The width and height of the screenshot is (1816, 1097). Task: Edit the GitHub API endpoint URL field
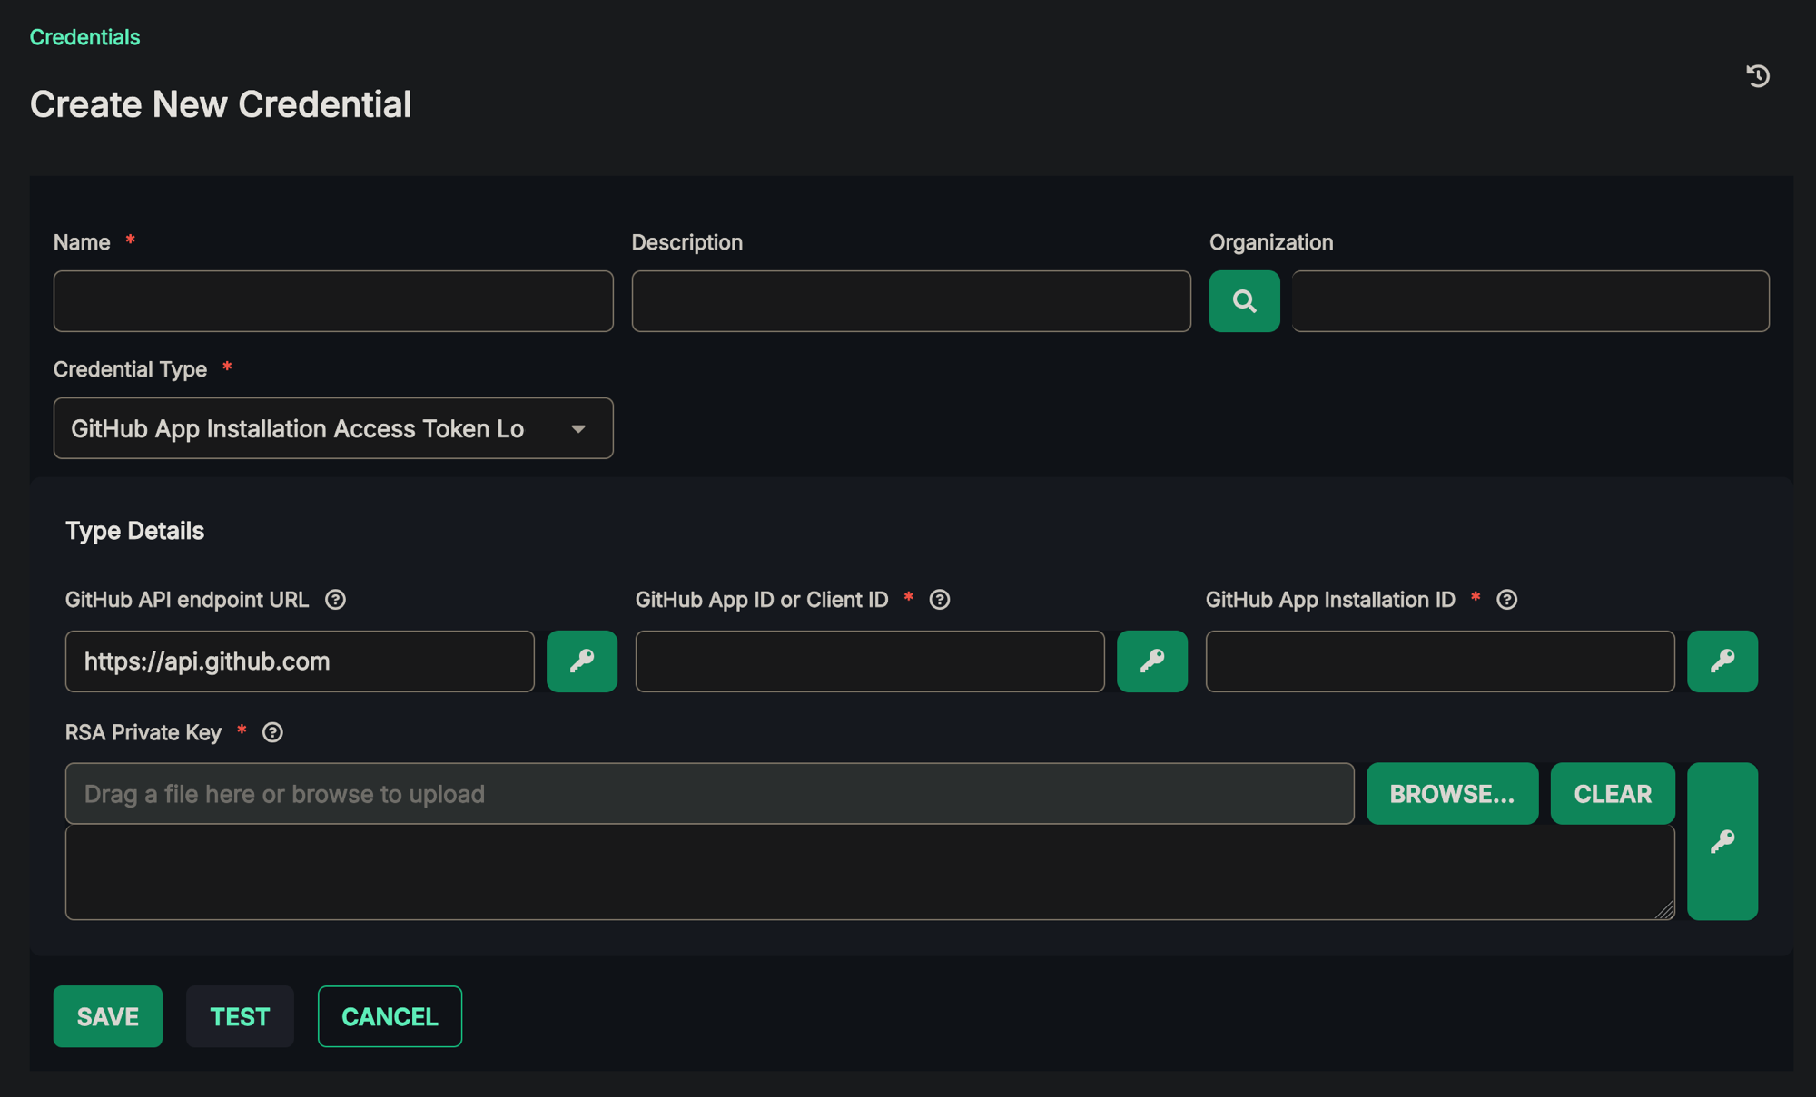[300, 661]
